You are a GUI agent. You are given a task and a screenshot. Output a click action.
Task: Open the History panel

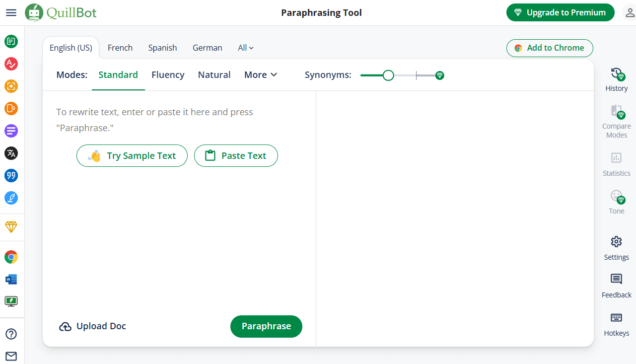616,79
